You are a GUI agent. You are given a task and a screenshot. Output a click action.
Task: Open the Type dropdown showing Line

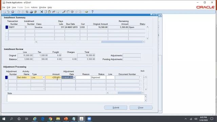pyautogui.click(x=44, y=78)
